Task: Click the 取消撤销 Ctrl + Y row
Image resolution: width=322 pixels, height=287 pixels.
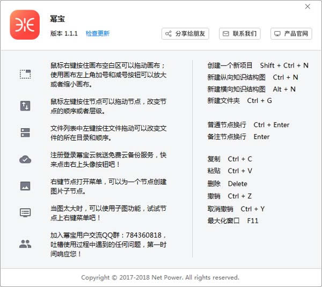Action: 236,209
